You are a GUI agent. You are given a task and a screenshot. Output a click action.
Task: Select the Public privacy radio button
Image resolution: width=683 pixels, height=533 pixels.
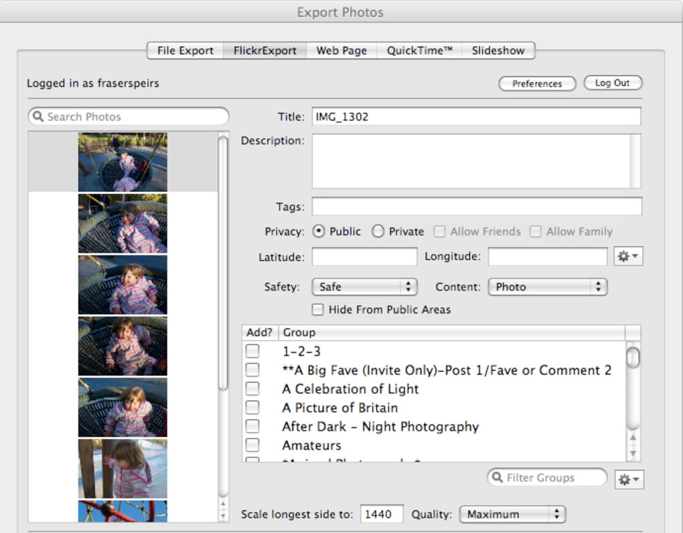click(x=319, y=231)
